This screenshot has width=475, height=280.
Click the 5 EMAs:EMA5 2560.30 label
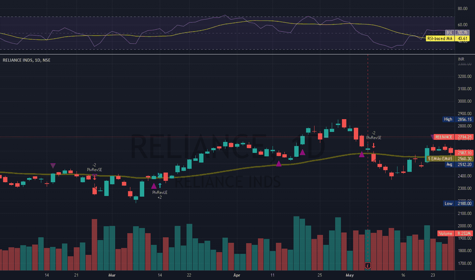[x=450, y=159]
